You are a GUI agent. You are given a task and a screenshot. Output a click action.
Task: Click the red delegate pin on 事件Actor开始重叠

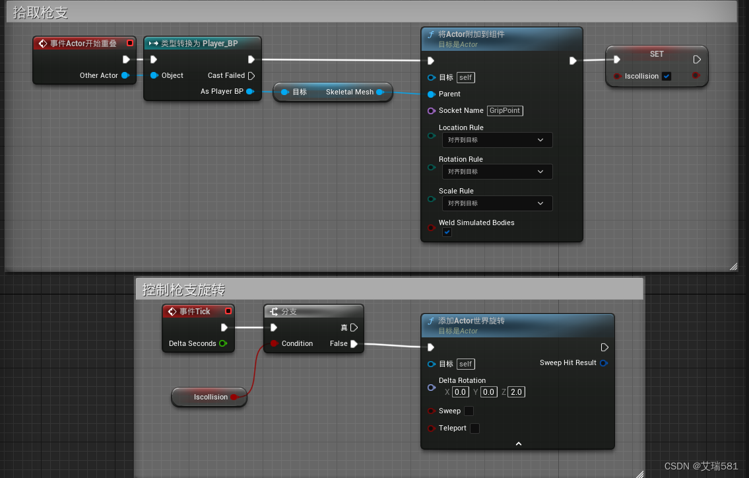coord(130,43)
